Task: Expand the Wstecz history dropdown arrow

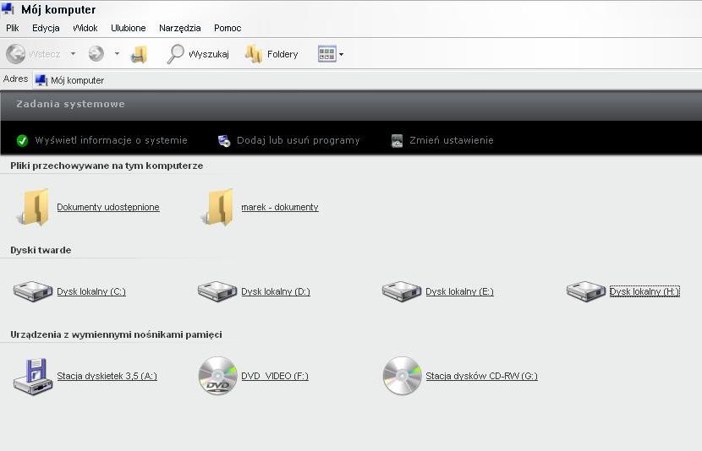Action: coord(73,54)
